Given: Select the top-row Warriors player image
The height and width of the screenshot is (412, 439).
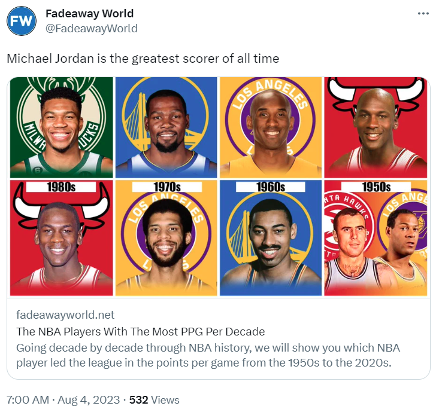Looking at the screenshot, I should (166, 127).
